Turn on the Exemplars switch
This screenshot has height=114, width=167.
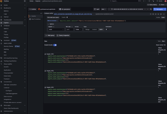(x=107, y=29)
